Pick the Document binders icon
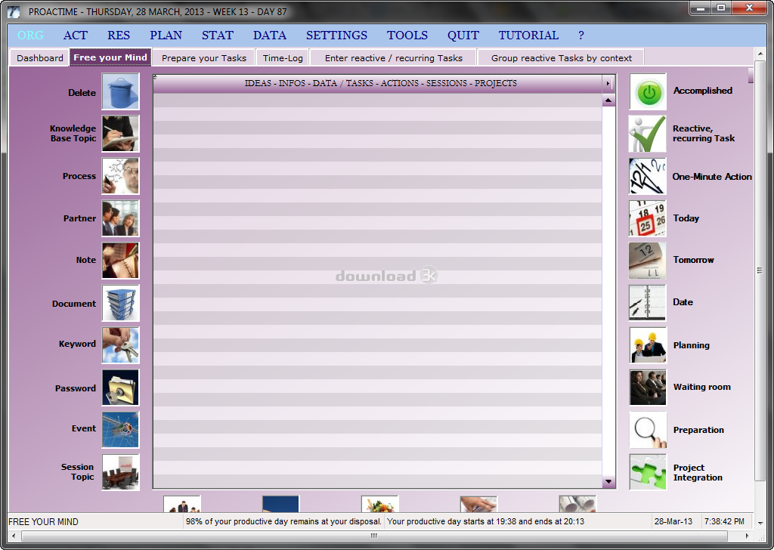Screen dimensions: 774x550 click(x=120, y=303)
